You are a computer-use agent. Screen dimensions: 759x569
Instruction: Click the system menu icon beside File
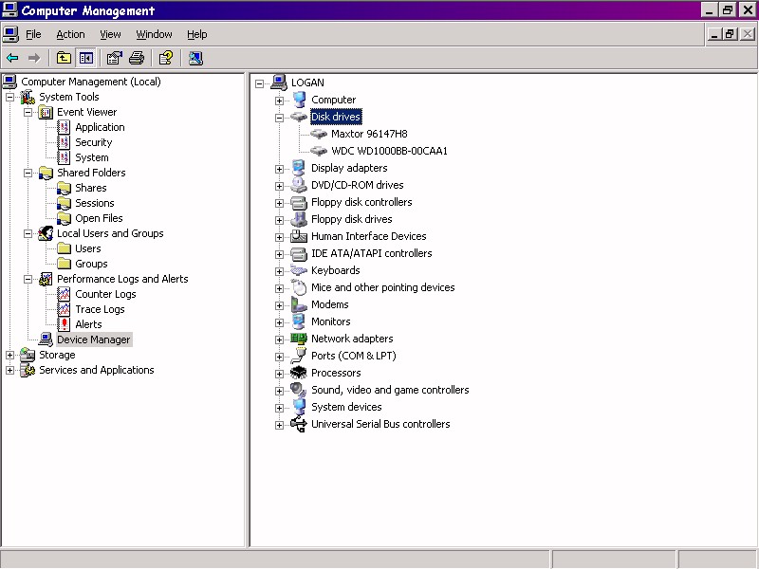tap(10, 34)
